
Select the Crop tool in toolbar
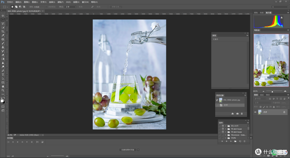3,31
